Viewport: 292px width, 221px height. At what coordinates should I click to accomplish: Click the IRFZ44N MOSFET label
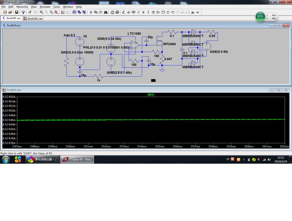click(169, 44)
